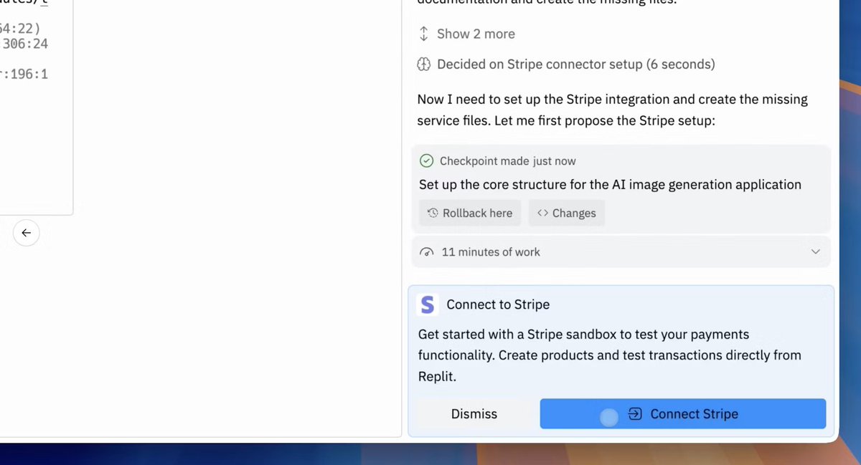Open the Changes view for checkpoint
Screen dimensions: 861x465
[567, 213]
